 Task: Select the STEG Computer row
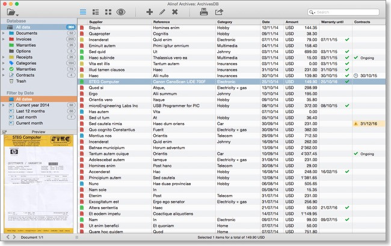232,82
